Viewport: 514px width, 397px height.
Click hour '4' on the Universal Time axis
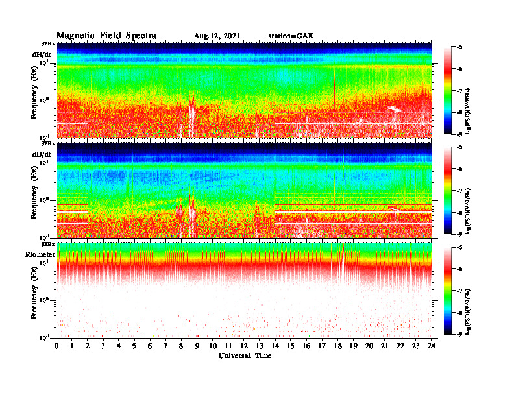(119, 346)
